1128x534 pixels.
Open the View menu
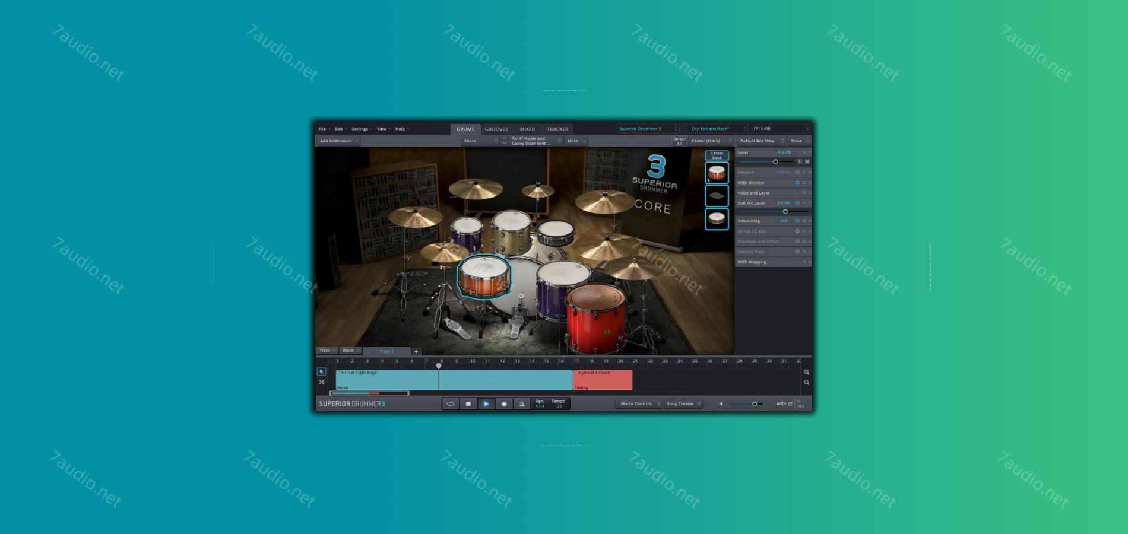384,129
